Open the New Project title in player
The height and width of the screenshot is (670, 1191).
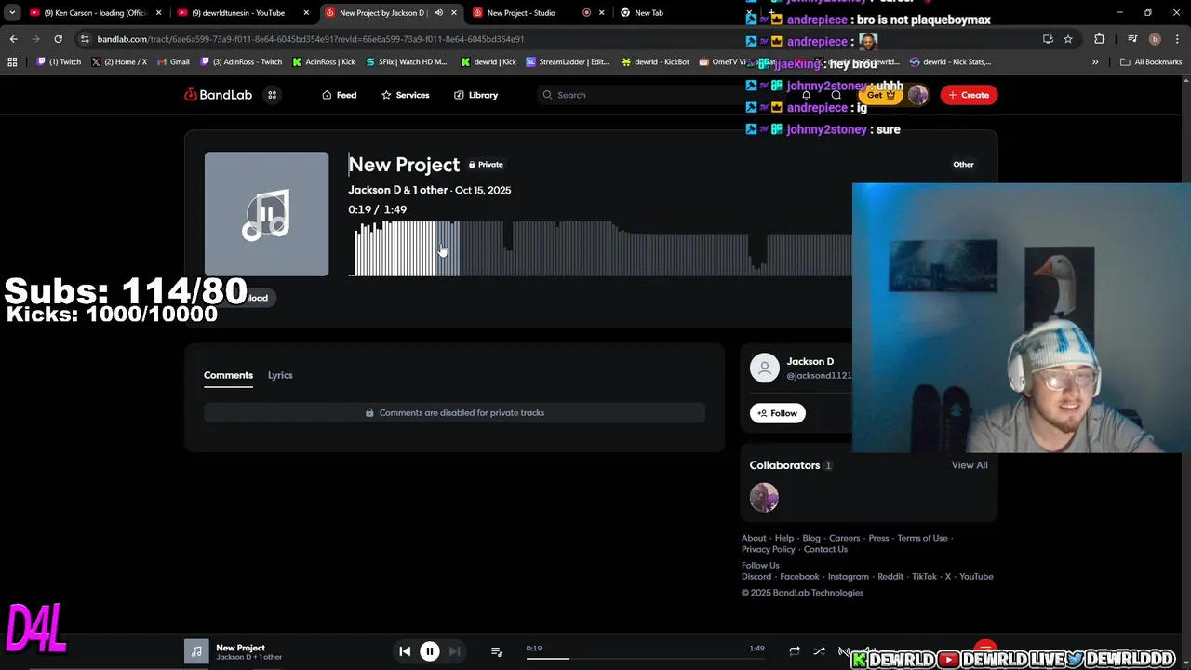[240, 648]
